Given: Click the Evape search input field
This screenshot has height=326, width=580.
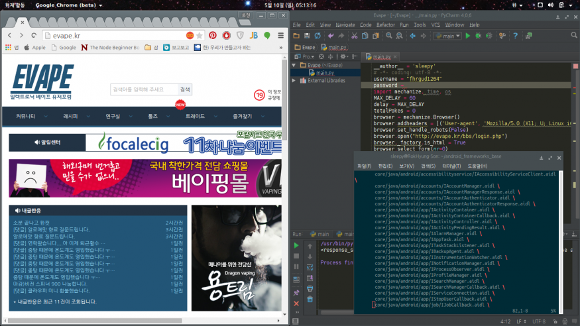Looking at the screenshot, I should (x=144, y=89).
